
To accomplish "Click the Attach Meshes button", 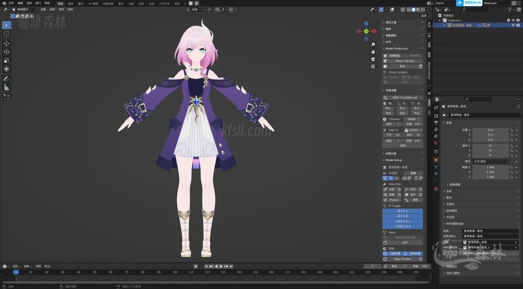I will (x=402, y=61).
